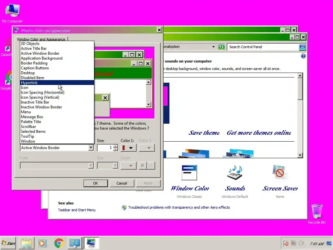Click the Personalization taskbar window icon

click(x=91, y=243)
